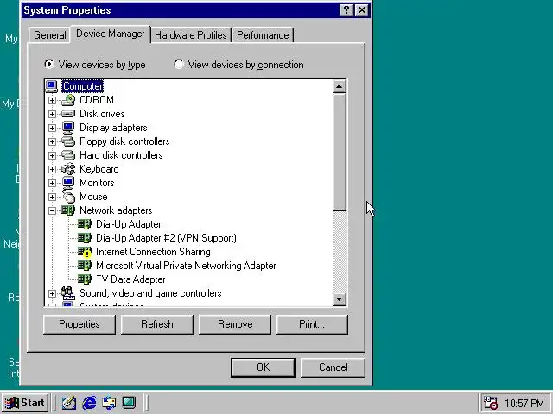Expand the Monitors branch
The height and width of the screenshot is (414, 553).
(x=52, y=183)
